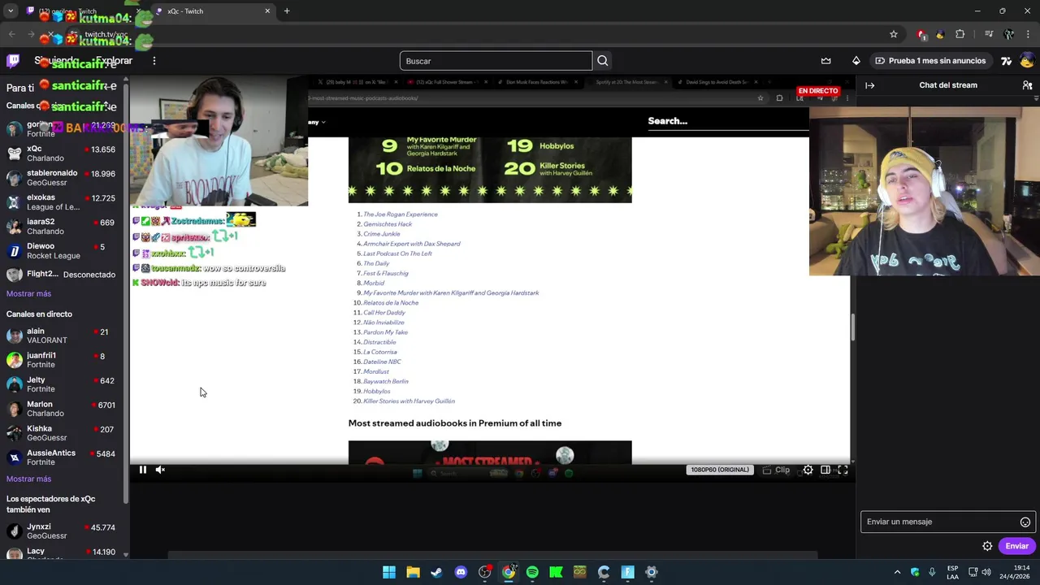Click the ESP LAA language indicator

click(x=952, y=572)
